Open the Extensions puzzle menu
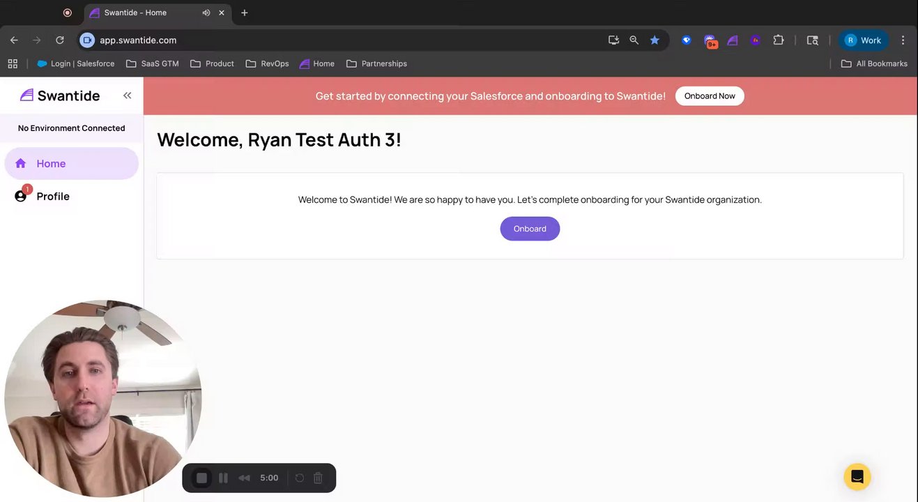The image size is (918, 502). tap(779, 40)
